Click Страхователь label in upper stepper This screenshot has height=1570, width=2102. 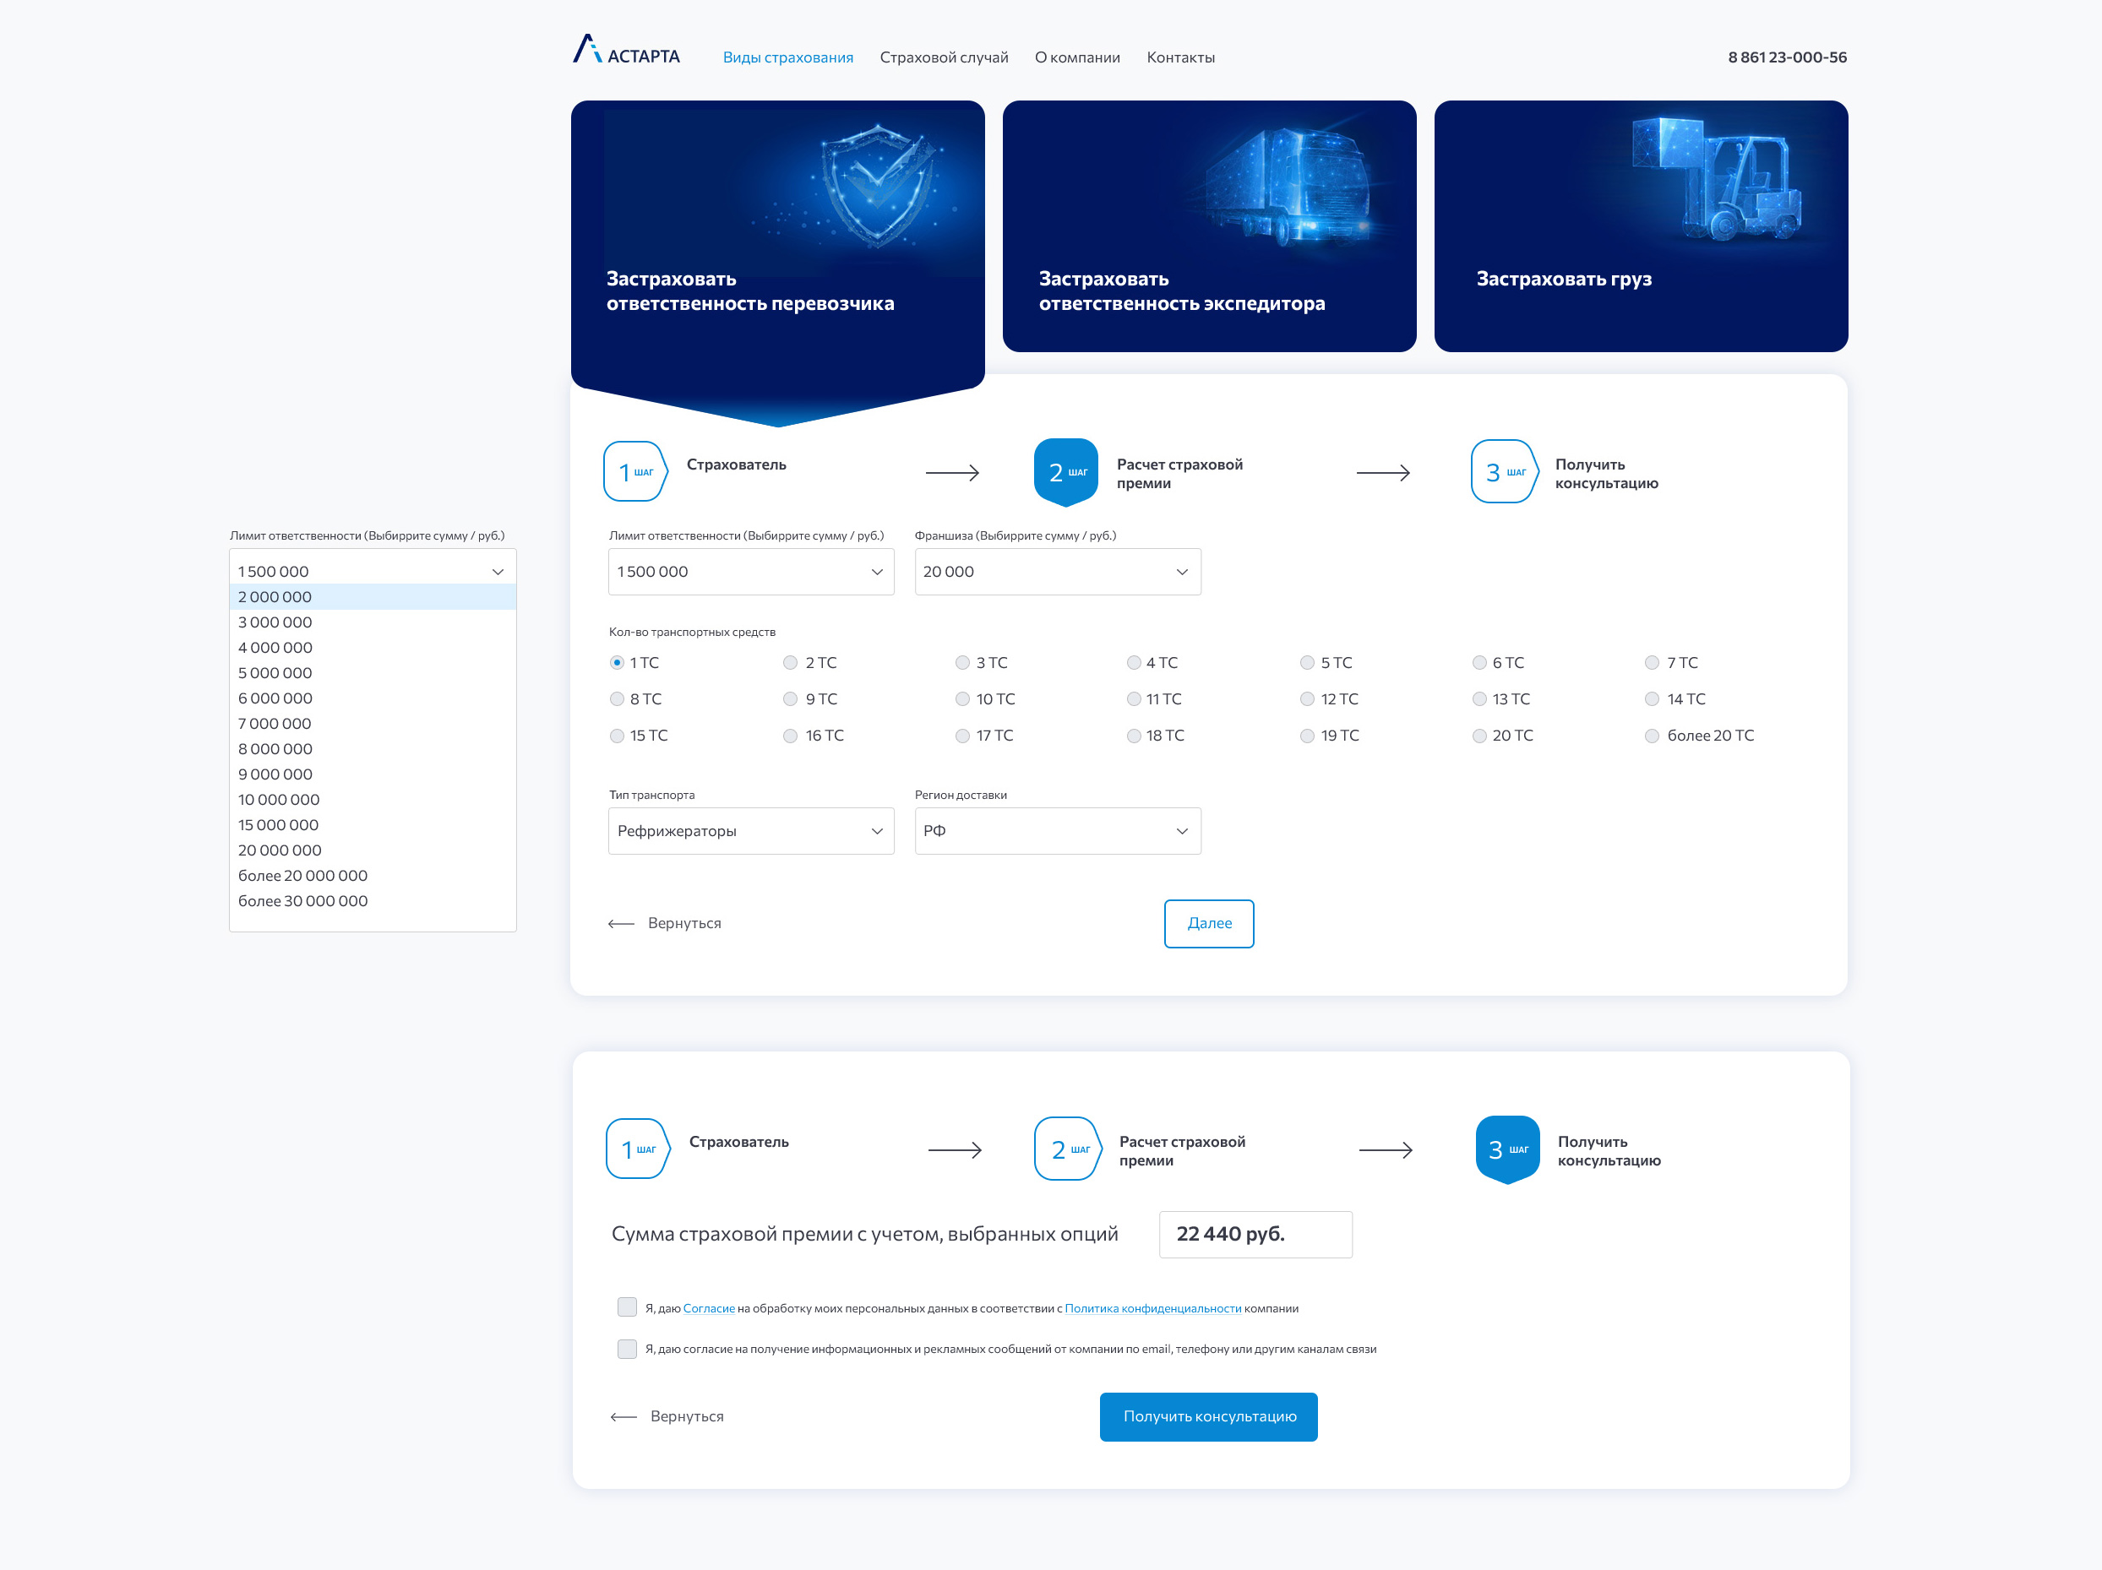click(x=737, y=464)
